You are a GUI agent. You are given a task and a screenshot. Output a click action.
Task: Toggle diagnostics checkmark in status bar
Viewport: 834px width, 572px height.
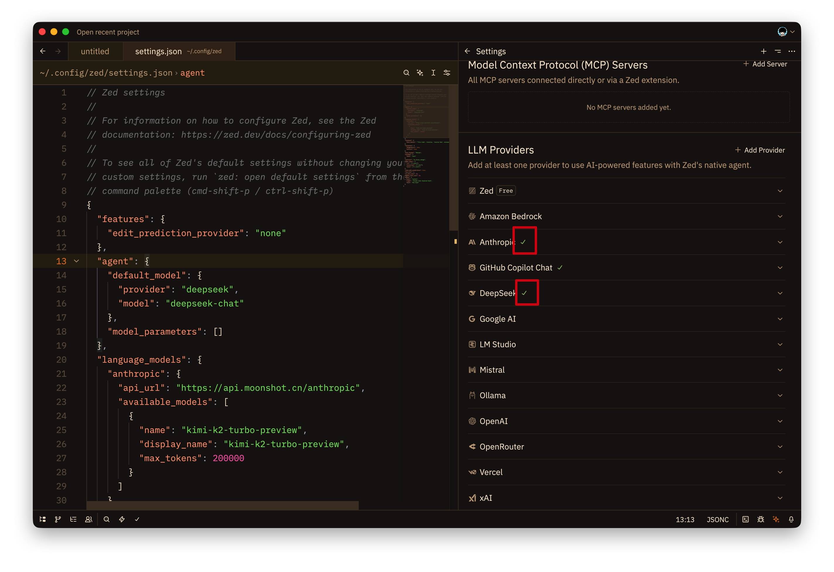(137, 519)
